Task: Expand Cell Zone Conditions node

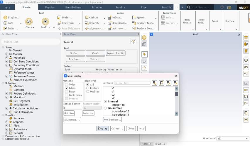Action: click(7, 61)
